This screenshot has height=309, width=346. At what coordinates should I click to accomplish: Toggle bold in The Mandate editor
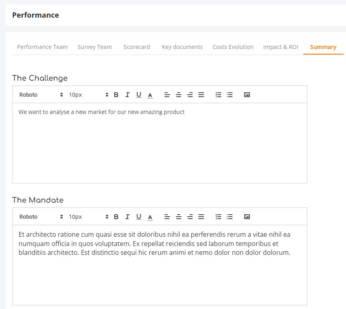coord(116,217)
